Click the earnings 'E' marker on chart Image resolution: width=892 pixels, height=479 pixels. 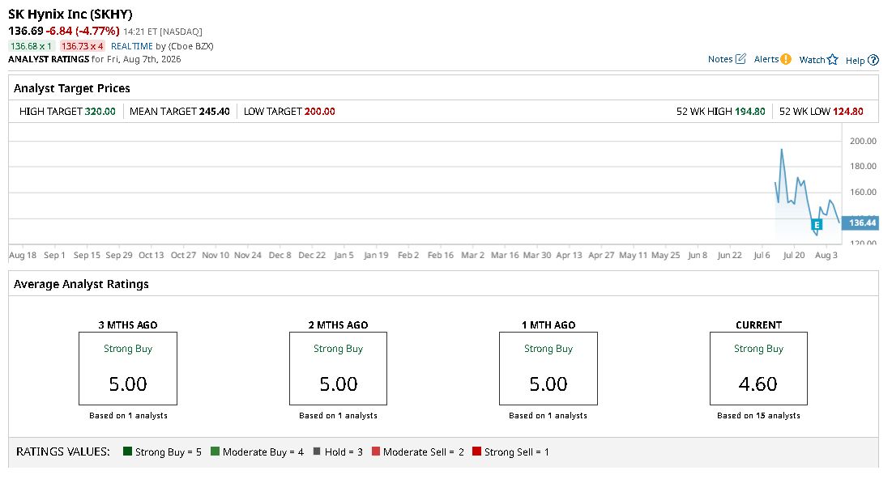point(817,225)
